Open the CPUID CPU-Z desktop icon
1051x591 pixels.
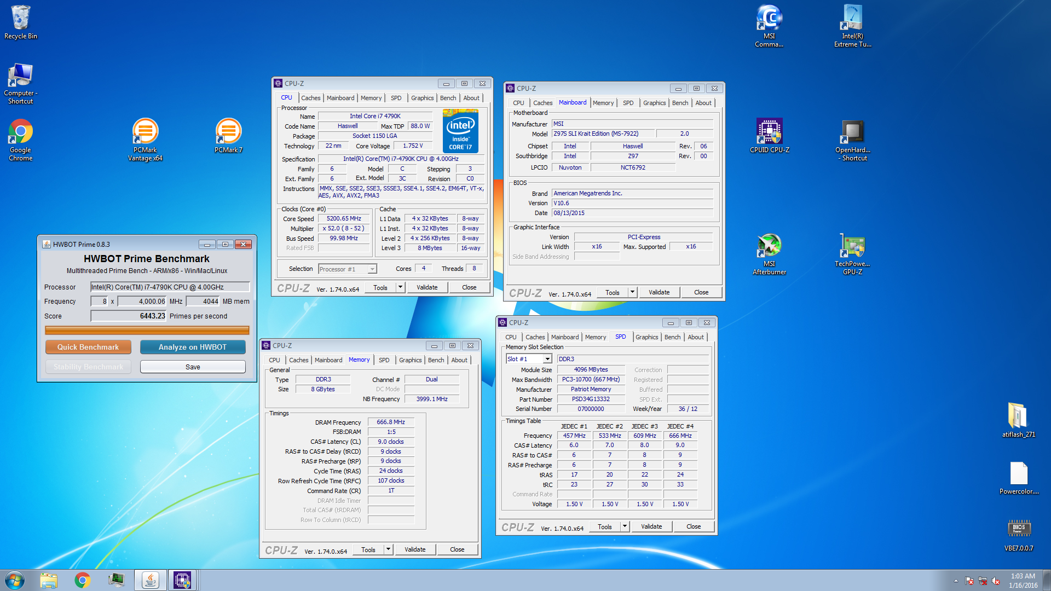[769, 136]
